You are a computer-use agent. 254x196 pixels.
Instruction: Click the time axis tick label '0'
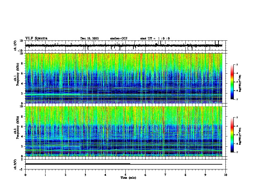(x=25, y=175)
